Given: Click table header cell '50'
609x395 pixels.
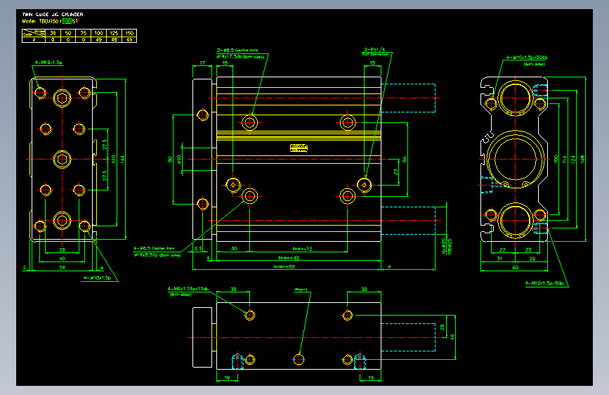Looking at the screenshot, I should point(68,33).
